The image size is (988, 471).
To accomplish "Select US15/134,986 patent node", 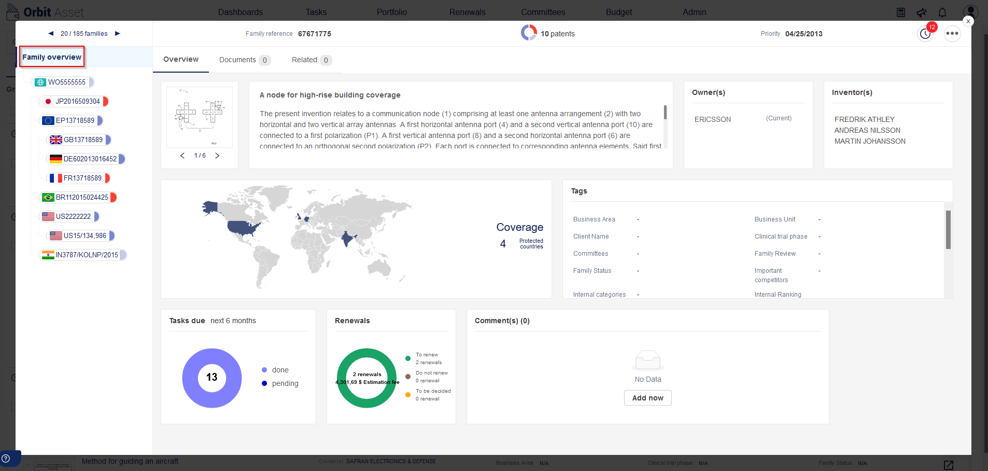I will (81, 235).
